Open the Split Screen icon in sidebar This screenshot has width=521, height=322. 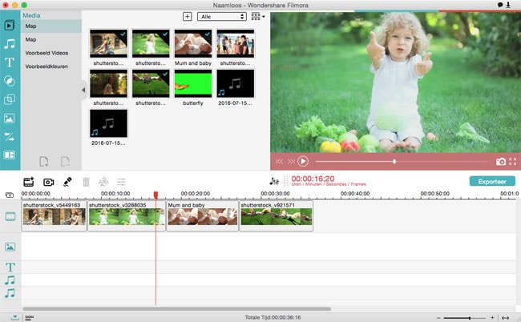click(x=10, y=155)
